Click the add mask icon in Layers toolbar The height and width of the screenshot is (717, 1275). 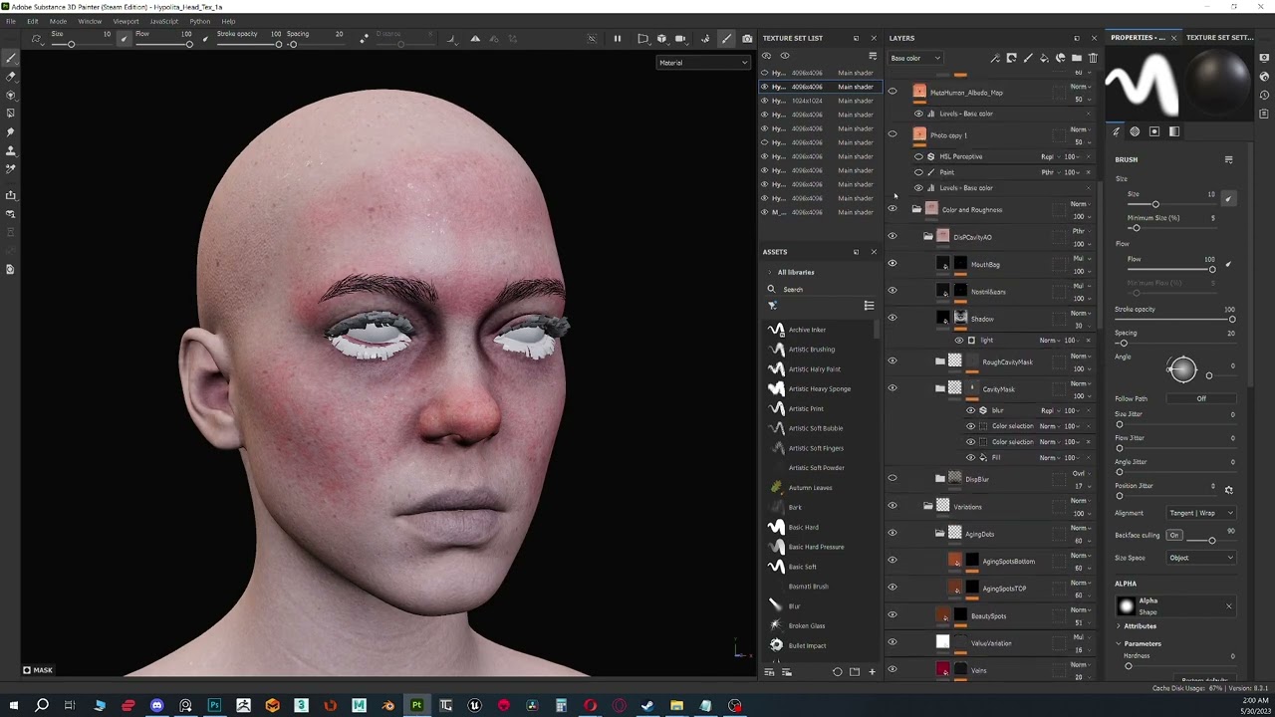coord(1012,58)
